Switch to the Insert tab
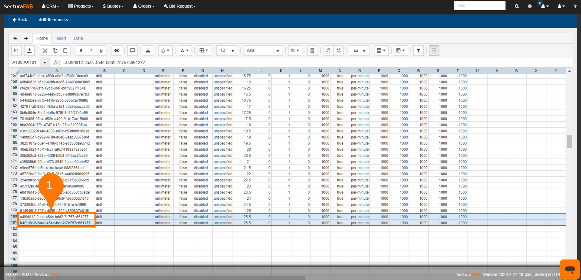Viewport: 581px width, 280px height. [61, 38]
